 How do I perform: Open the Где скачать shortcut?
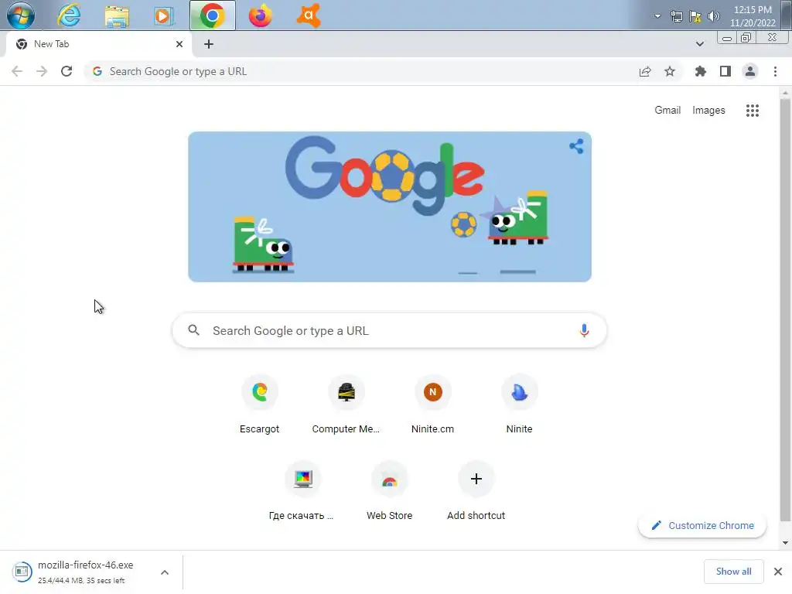pyautogui.click(x=302, y=491)
